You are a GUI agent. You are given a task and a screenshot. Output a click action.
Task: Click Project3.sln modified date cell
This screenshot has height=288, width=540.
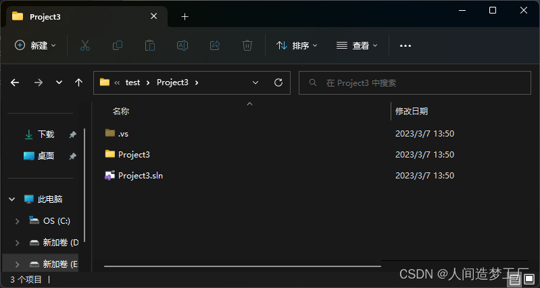coord(424,176)
